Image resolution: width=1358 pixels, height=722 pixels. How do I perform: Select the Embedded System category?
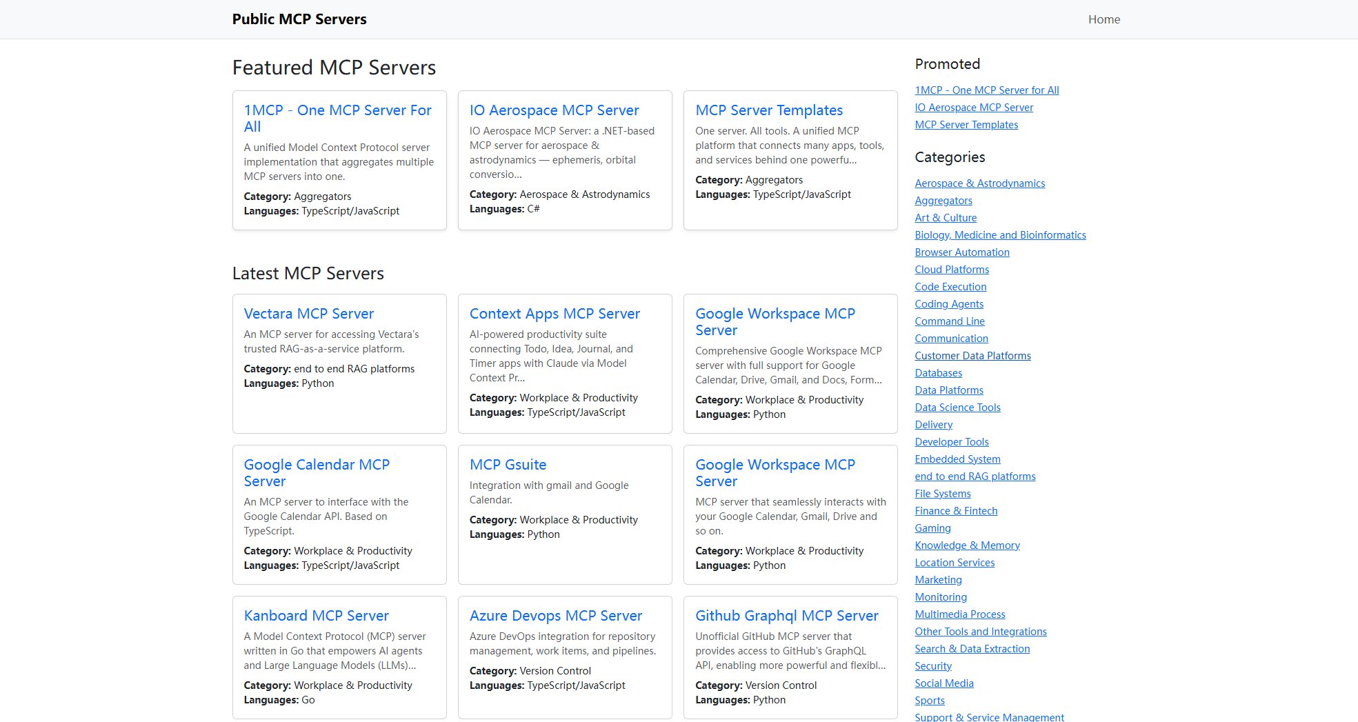click(957, 459)
